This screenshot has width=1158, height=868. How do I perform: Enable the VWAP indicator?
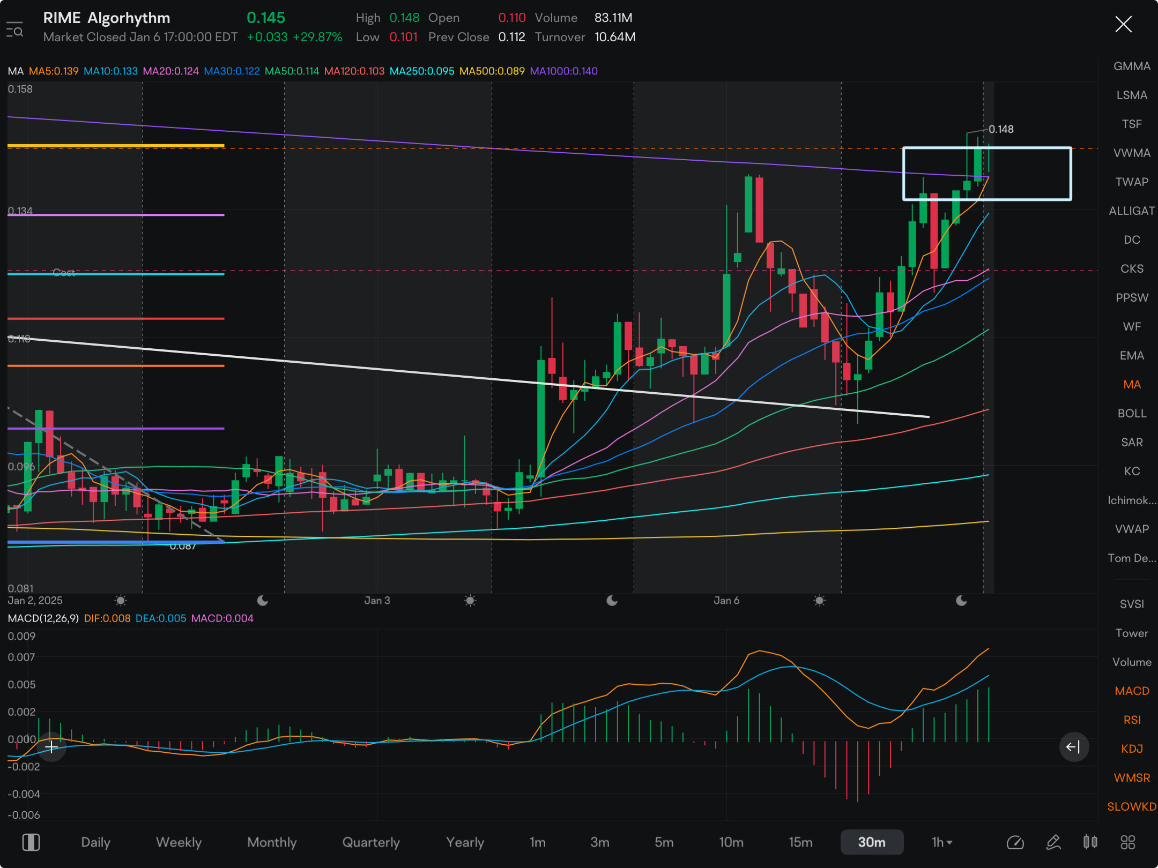click(1132, 529)
